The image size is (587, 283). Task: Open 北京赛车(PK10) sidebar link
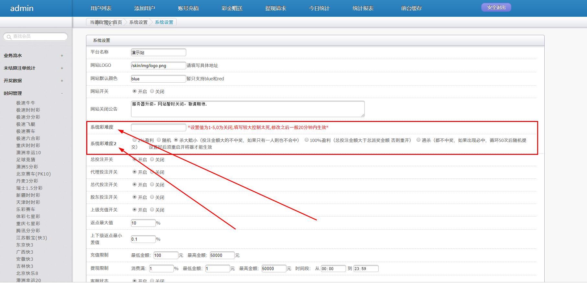click(33, 174)
